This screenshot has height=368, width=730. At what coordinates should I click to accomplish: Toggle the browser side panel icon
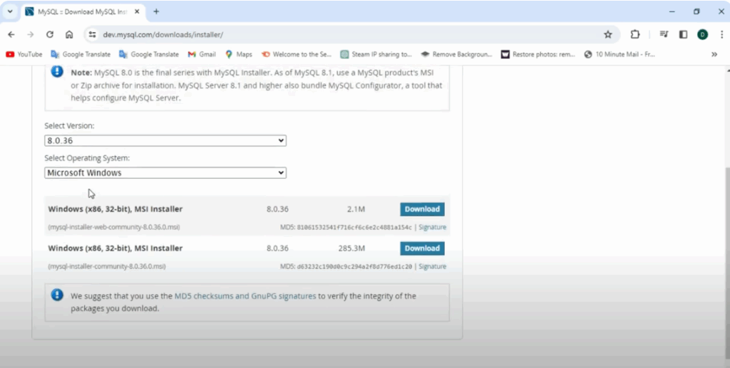684,34
